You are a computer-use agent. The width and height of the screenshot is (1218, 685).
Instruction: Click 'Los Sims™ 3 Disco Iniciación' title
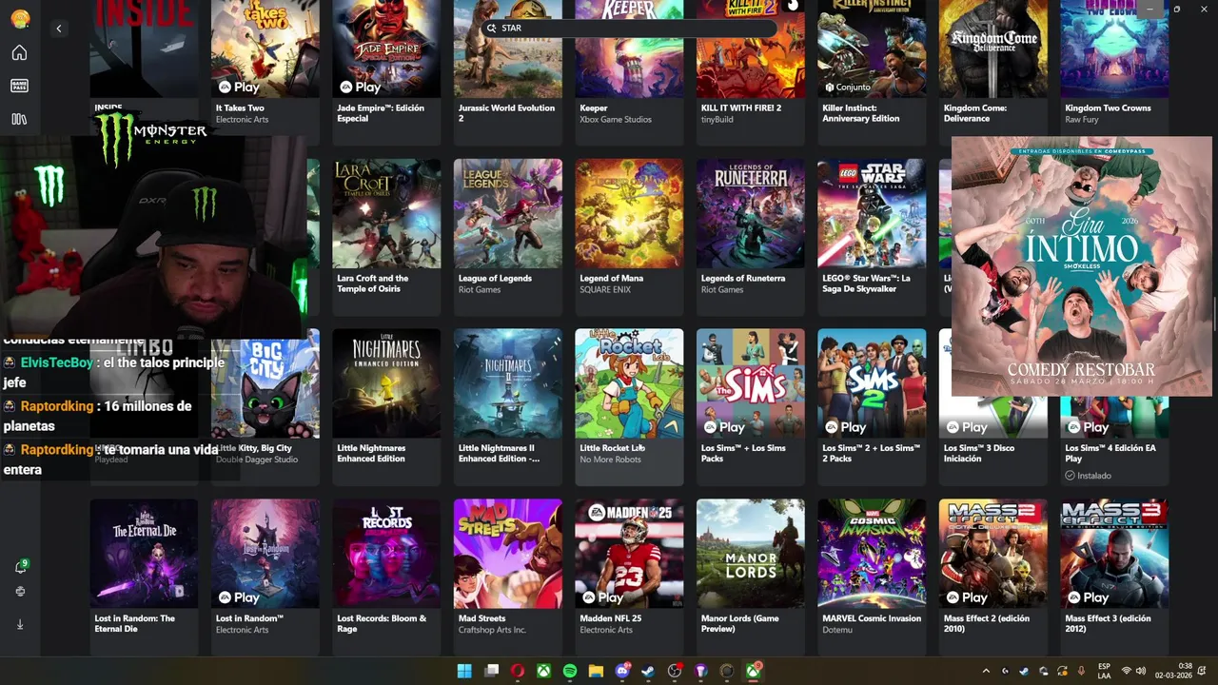click(979, 453)
